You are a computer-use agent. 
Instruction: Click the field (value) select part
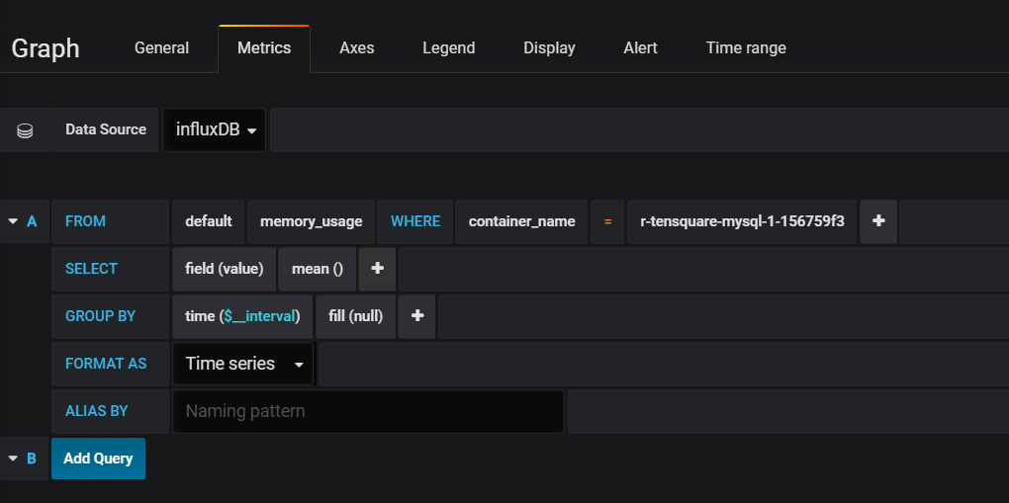click(x=224, y=269)
